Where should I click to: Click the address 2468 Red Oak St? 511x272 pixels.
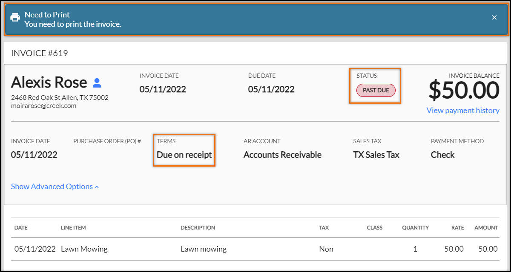click(x=60, y=97)
